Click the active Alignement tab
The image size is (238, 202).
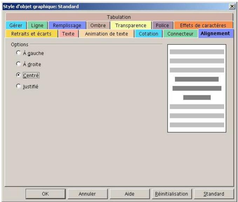click(216, 33)
